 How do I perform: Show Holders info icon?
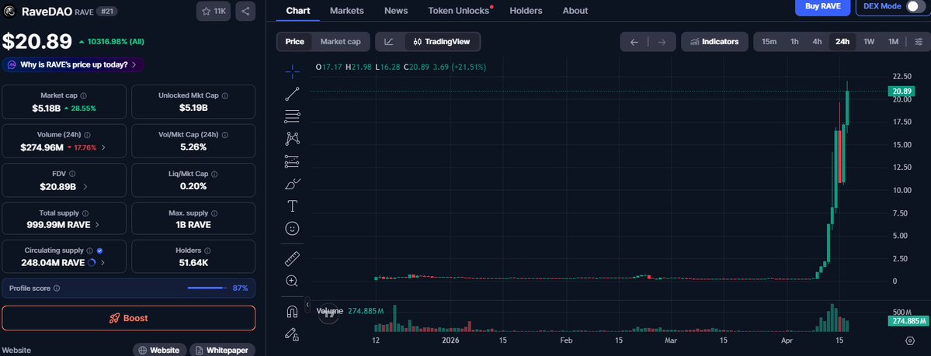tap(207, 251)
